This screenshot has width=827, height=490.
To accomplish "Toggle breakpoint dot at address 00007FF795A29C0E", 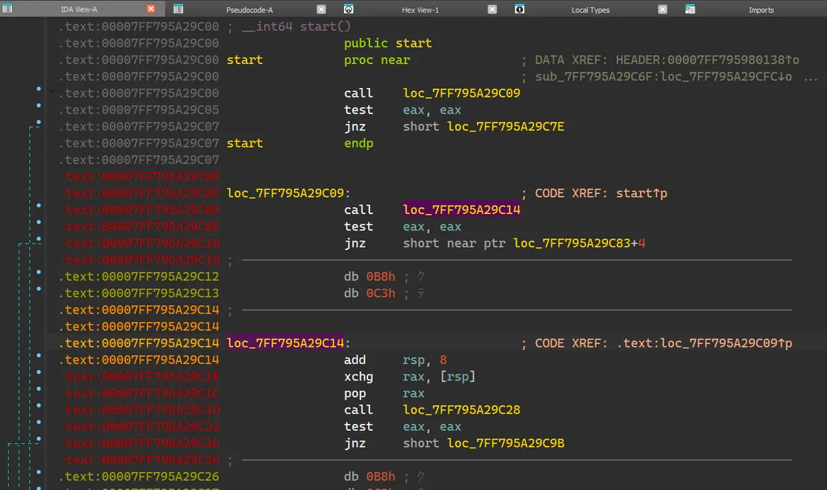I will point(39,222).
